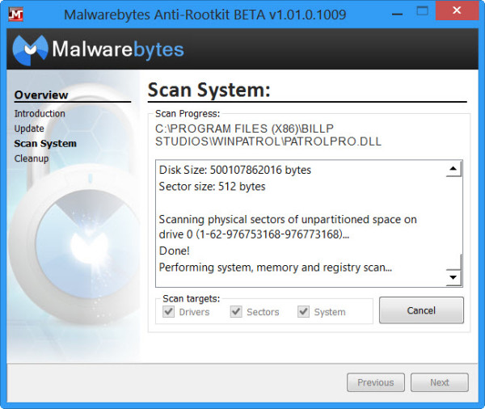Click scan log scrollbar up arrow
The width and height of the screenshot is (485, 409).
coord(453,169)
